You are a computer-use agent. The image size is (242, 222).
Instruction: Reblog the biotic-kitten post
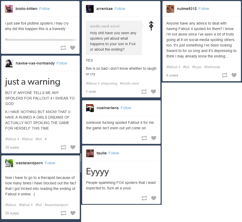pos(63,48)
